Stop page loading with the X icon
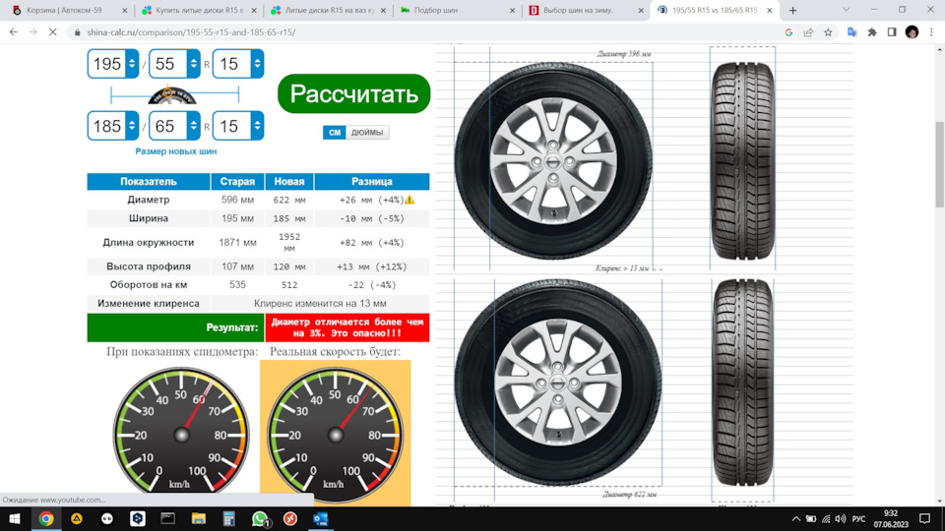Image resolution: width=945 pixels, height=531 pixels. (x=53, y=31)
